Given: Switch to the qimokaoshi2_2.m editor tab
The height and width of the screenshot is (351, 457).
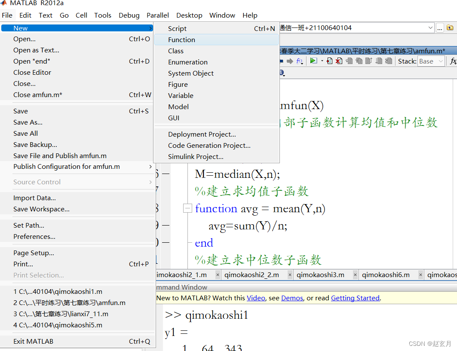Looking at the screenshot, I should pos(252,275).
